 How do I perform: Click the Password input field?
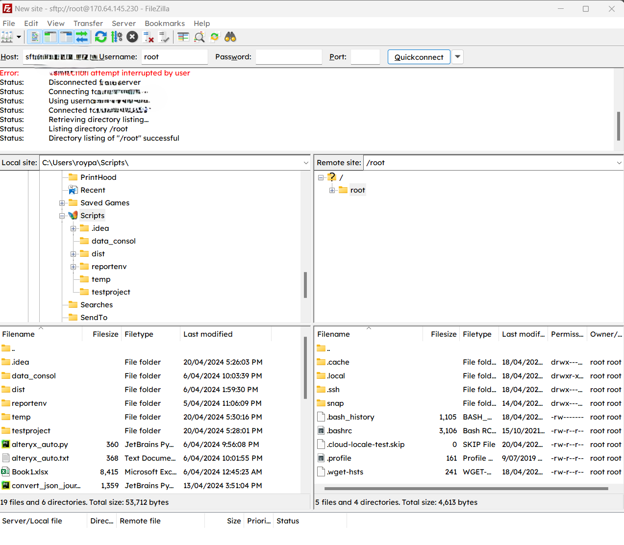[x=289, y=57]
